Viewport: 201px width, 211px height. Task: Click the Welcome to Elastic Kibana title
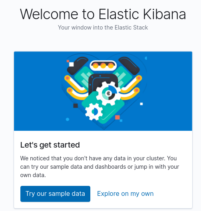(x=103, y=14)
